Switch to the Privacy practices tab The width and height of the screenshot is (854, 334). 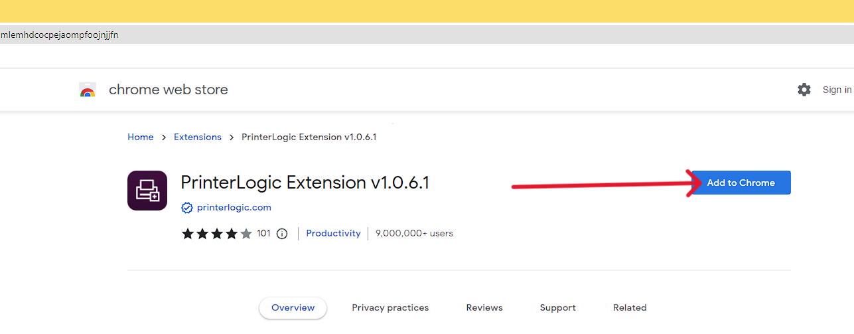click(390, 307)
